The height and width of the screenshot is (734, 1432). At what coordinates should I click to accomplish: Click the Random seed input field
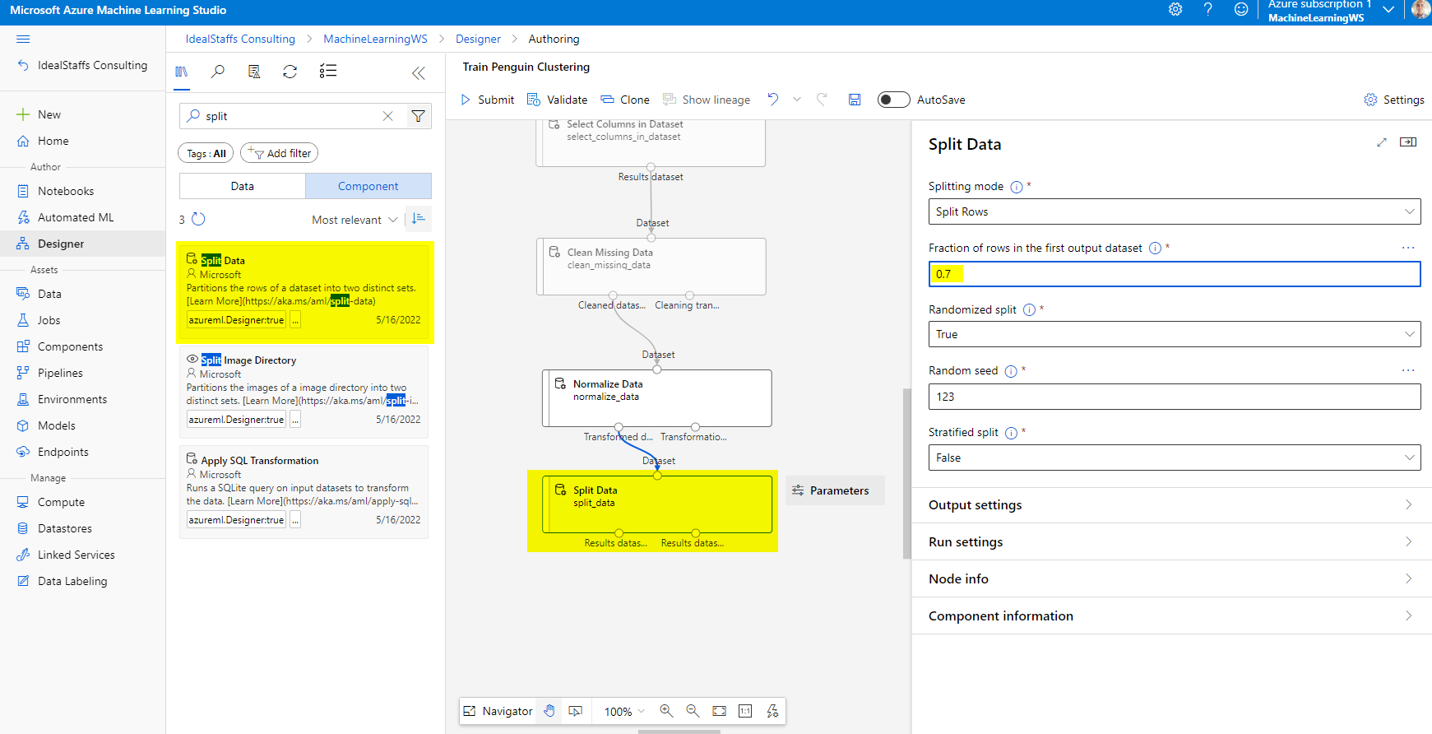pyautogui.click(x=1174, y=397)
